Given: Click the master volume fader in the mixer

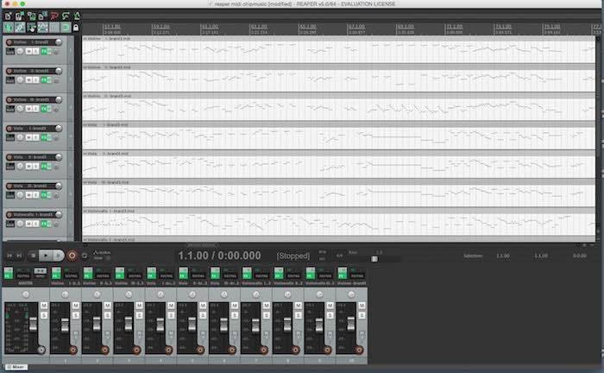Looking at the screenshot, I should click(x=33, y=324).
